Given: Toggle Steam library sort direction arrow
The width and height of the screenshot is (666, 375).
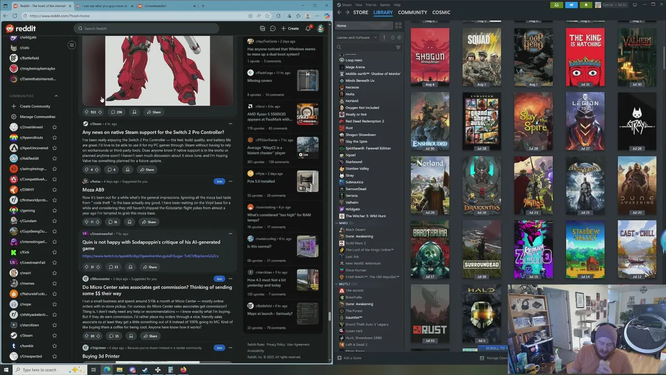Looking at the screenshot, I should click(384, 37).
